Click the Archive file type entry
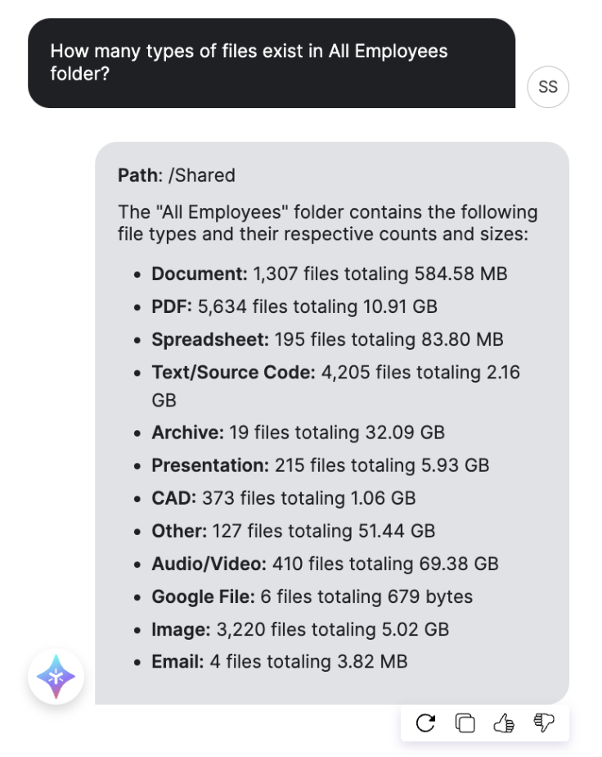 [298, 433]
